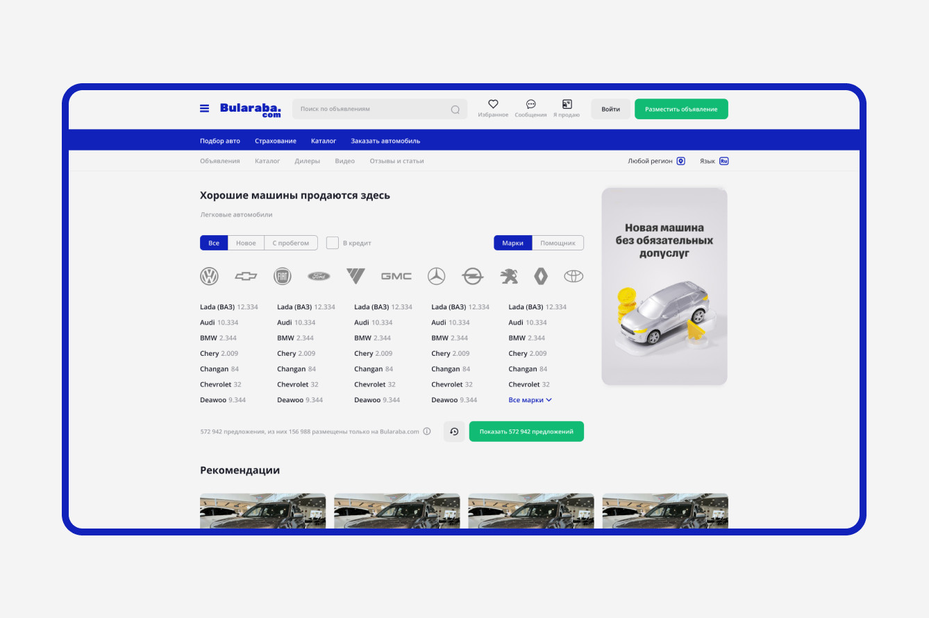Viewport: 929px width, 618px height.
Task: Open Избранное favorites heart icon
Action: click(x=493, y=104)
